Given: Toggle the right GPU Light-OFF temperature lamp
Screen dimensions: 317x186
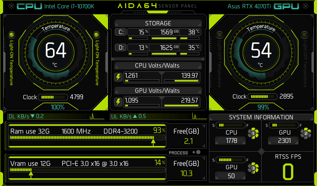Looking at the screenshot, I should coord(305,34).
